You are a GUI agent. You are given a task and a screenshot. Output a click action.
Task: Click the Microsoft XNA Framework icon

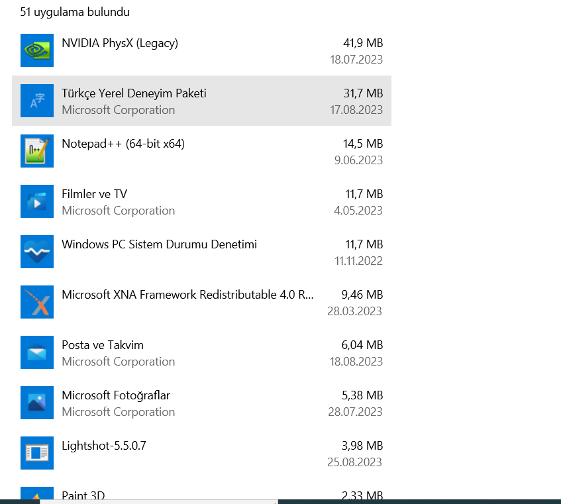click(x=37, y=302)
